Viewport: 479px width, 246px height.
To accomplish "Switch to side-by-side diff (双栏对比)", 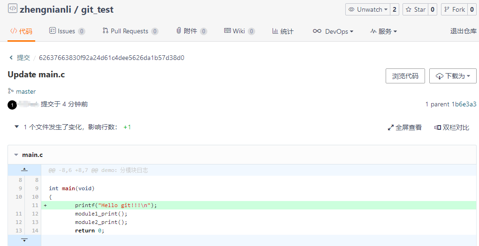I will [451, 127].
